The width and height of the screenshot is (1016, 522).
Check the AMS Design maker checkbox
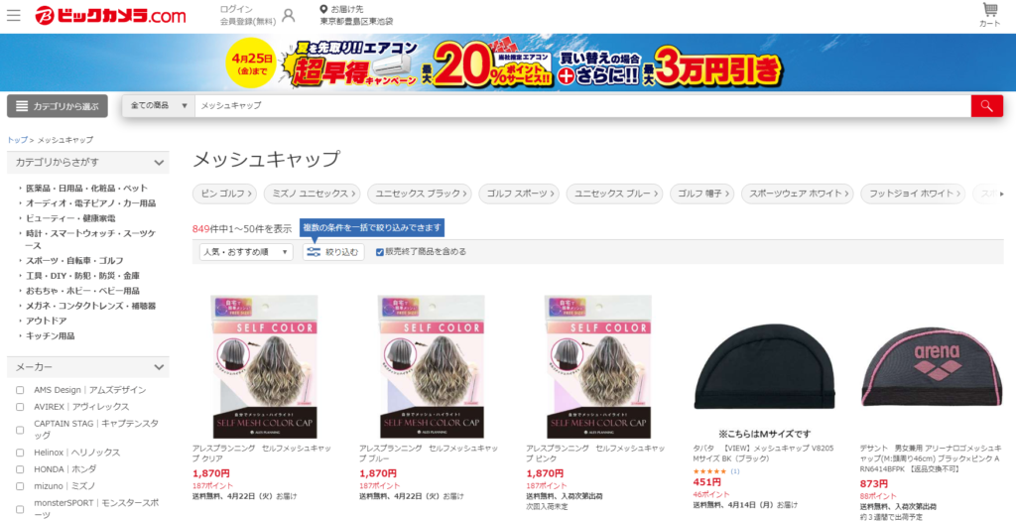point(20,390)
